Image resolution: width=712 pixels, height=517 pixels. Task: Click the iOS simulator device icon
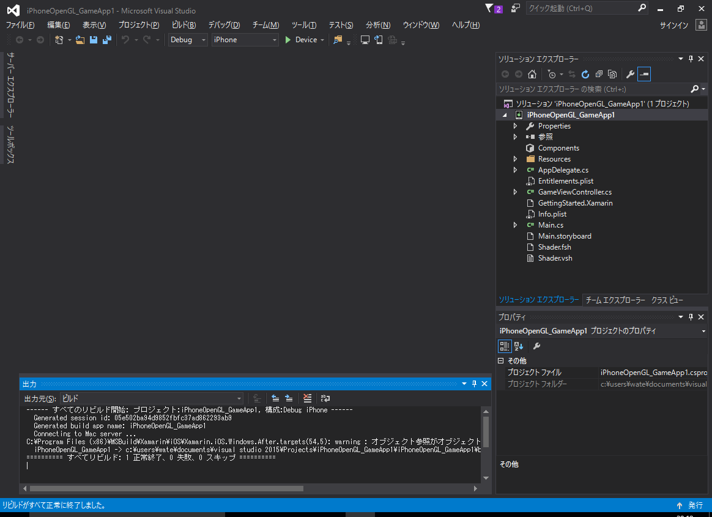tap(378, 40)
